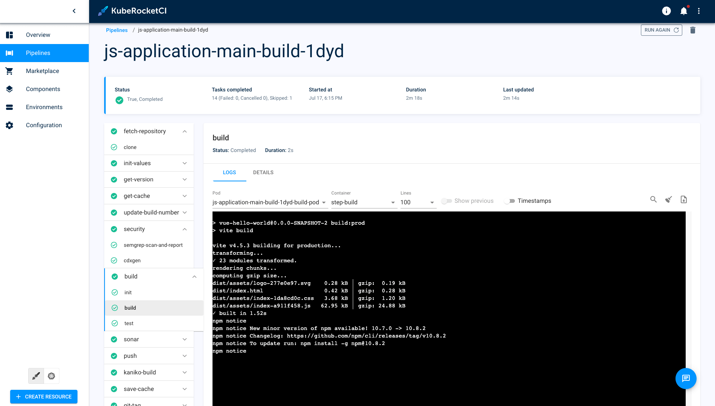The width and height of the screenshot is (715, 406).
Task: Open log search in the build logs
Action: [653, 199]
